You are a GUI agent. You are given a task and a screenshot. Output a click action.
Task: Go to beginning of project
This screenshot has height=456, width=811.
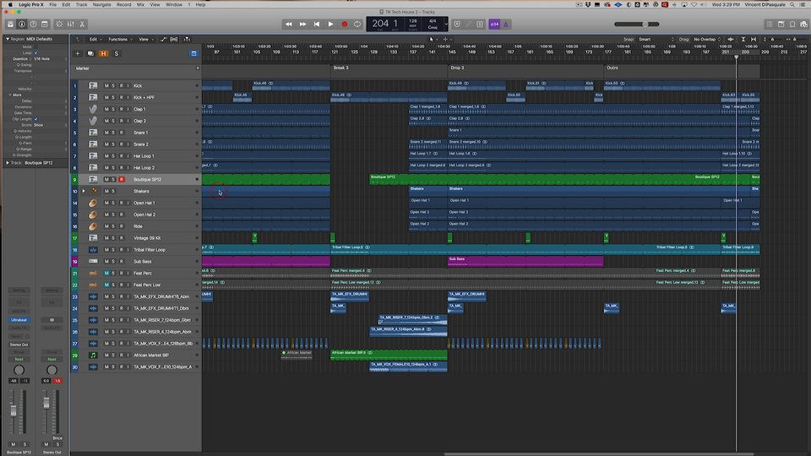click(317, 24)
